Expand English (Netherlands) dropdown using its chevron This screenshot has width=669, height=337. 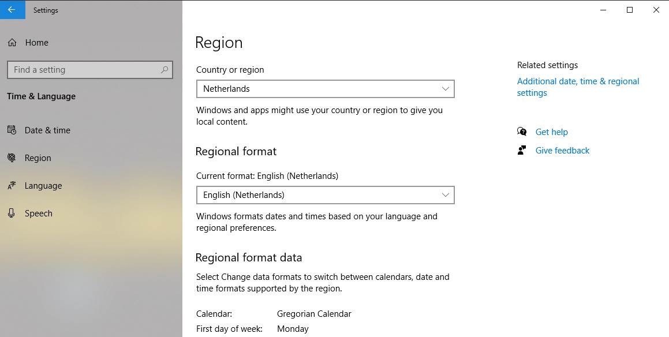click(445, 195)
